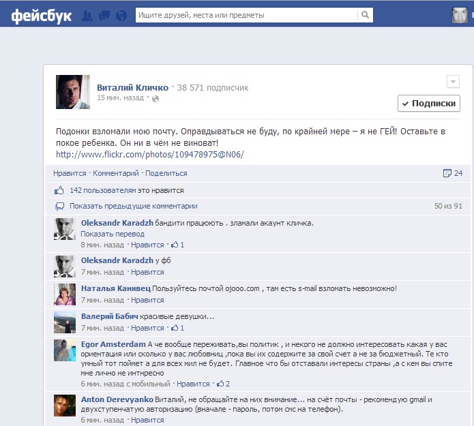This screenshot has width=474, height=426.
Task: Open Oleksandr Karadzh avatar on у фб comment
Action: [x=65, y=267]
